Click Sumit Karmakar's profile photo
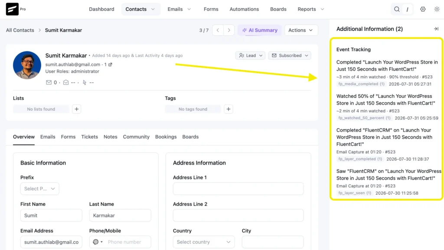The image size is (444, 250). pyautogui.click(x=27, y=65)
